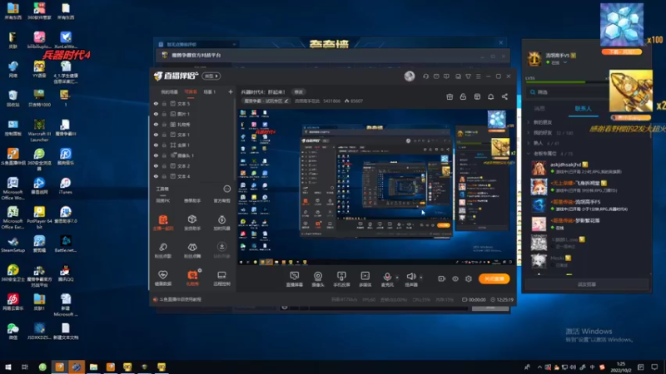Screen dimensions: 666x374
Task: Expand microphone options arrow
Action: click(x=397, y=278)
